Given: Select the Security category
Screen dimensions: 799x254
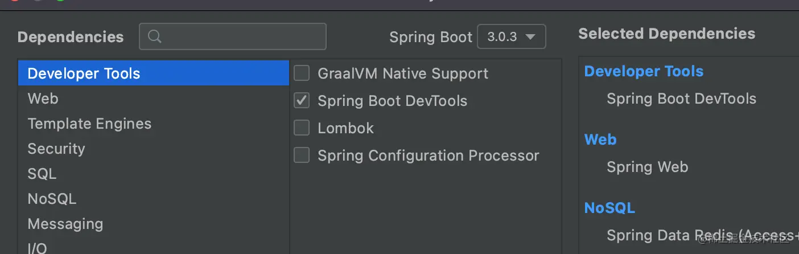Looking at the screenshot, I should 56,149.
